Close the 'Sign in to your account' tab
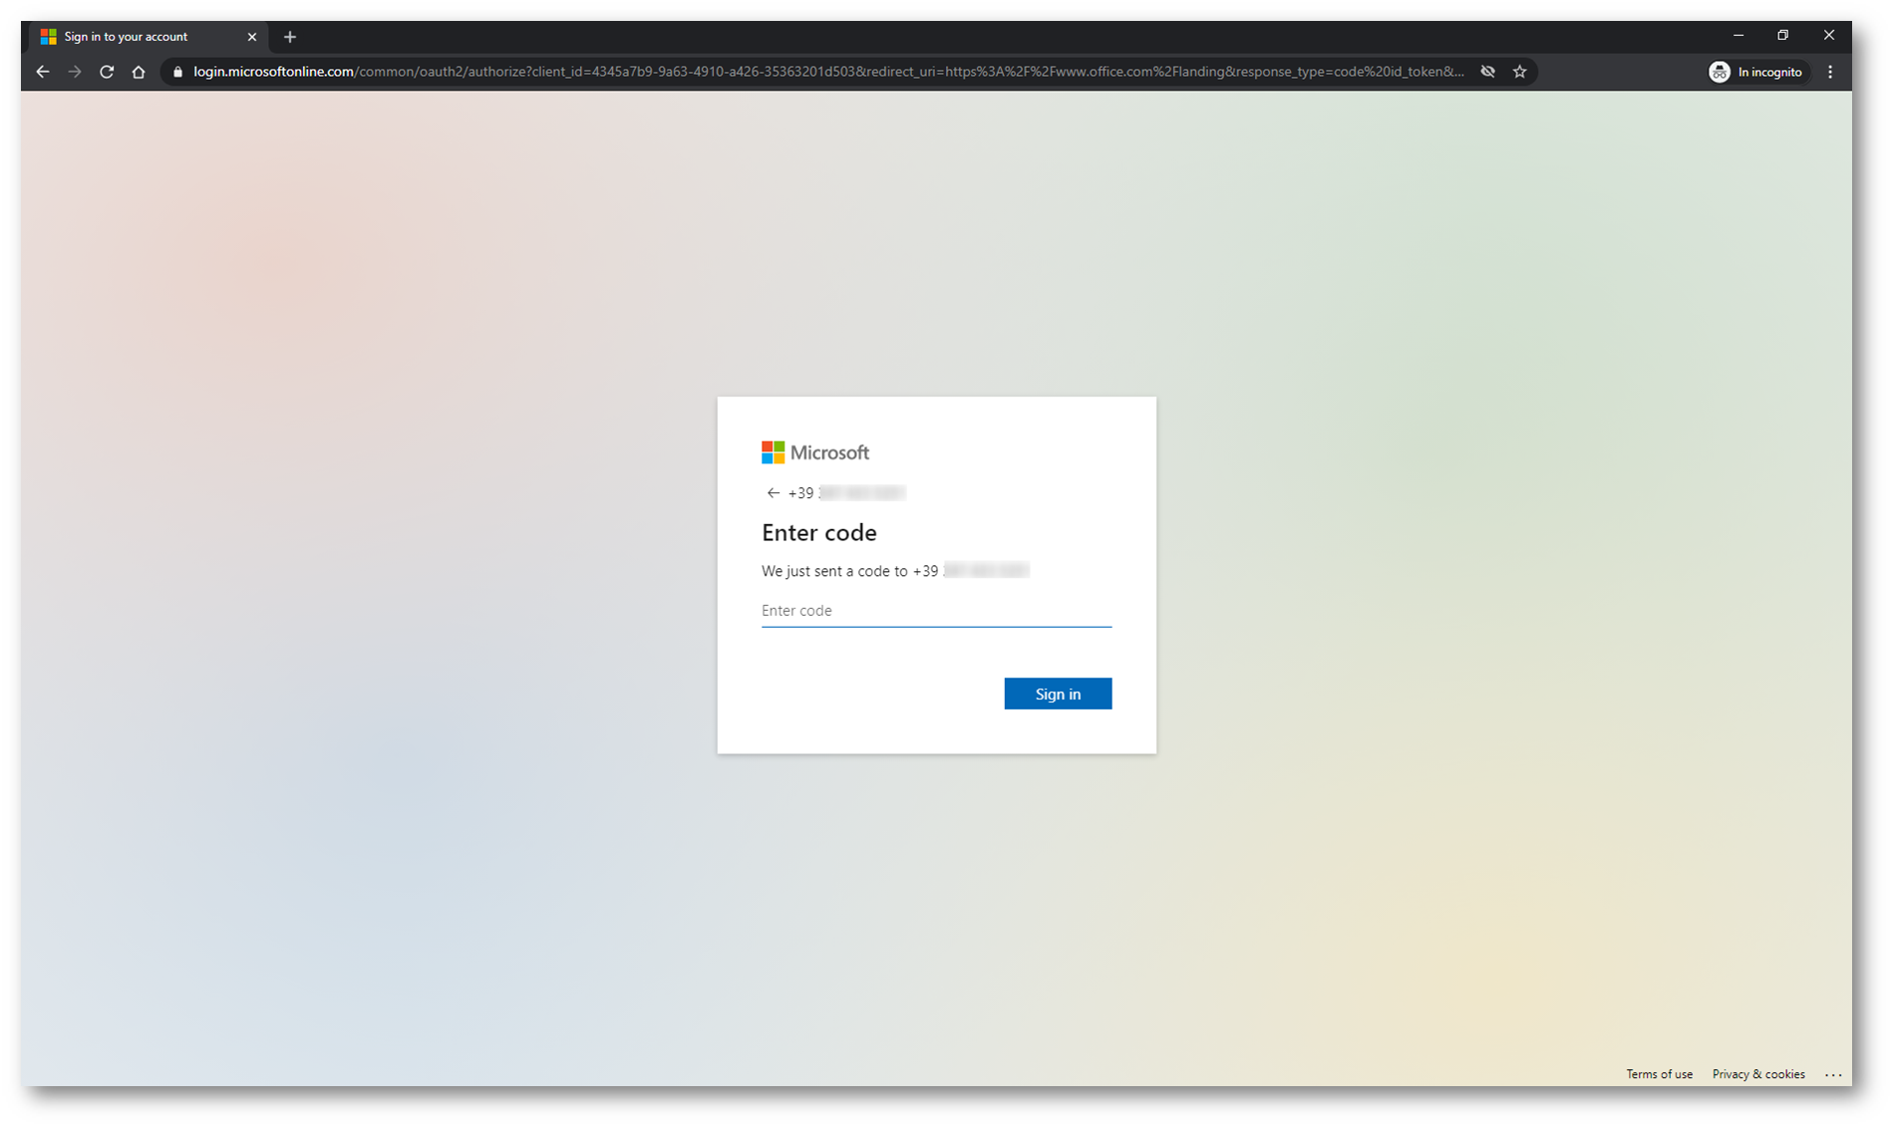 [252, 37]
